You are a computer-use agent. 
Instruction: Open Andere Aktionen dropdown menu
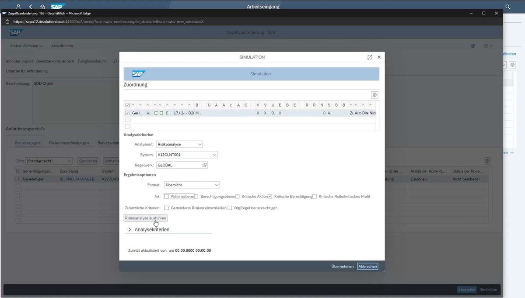27,46
